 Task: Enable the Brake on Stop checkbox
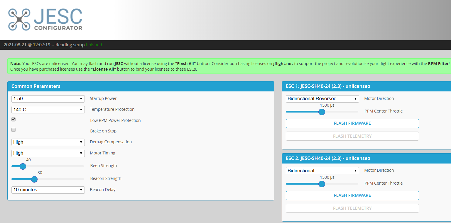(13, 130)
